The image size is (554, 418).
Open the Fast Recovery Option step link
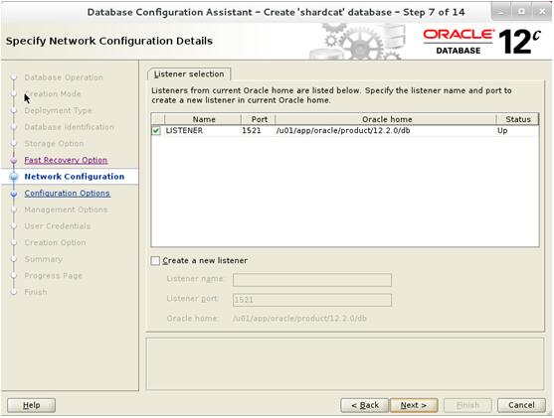click(66, 160)
